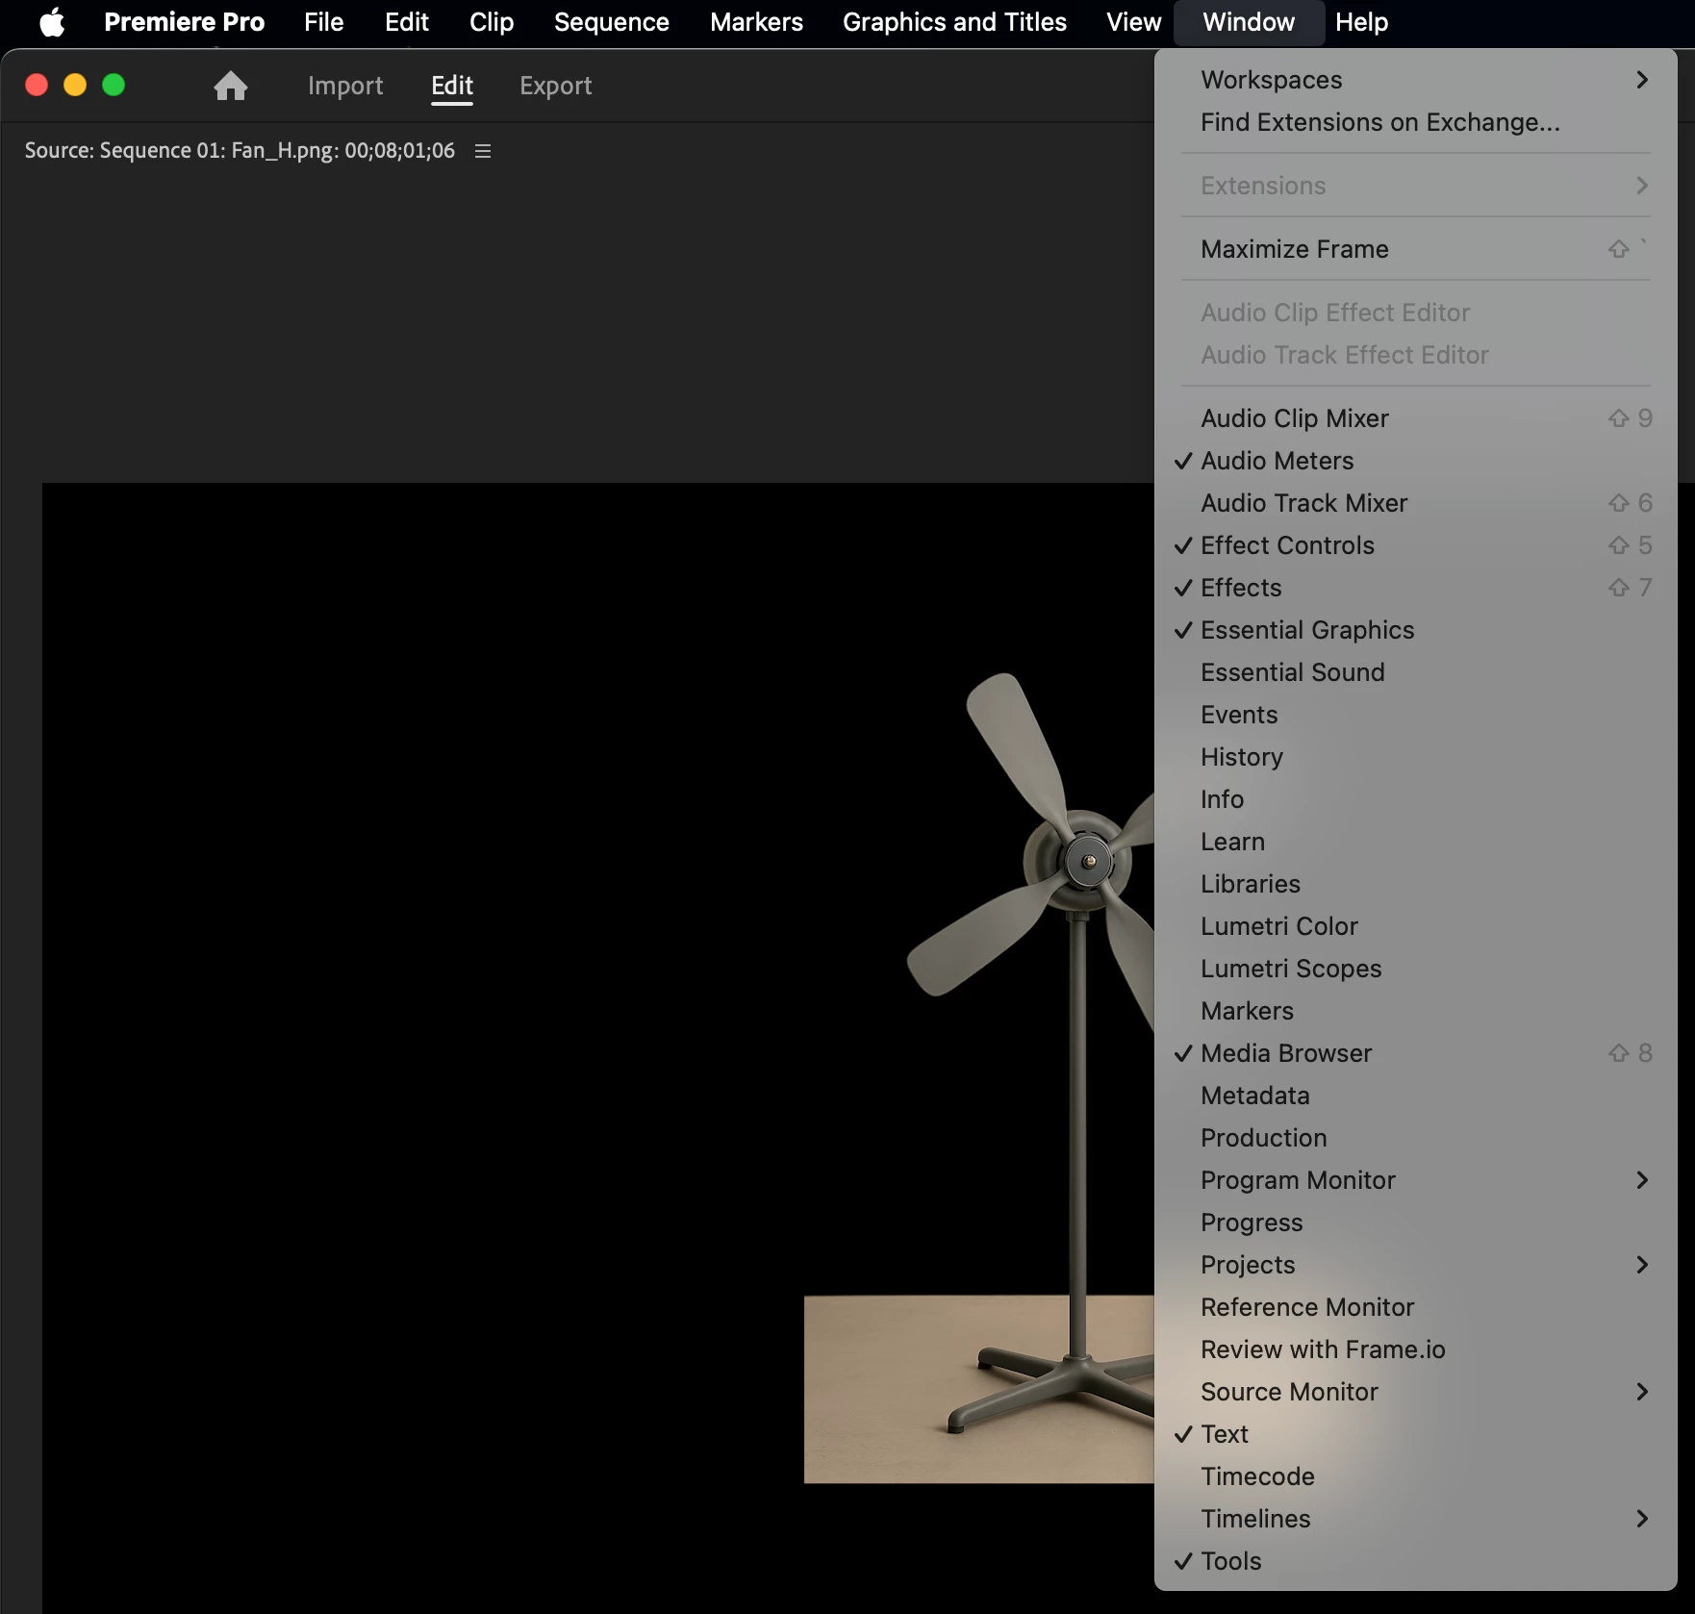Expand the Timelines submenu
Screen dimensions: 1695x1614
click(x=1416, y=1519)
